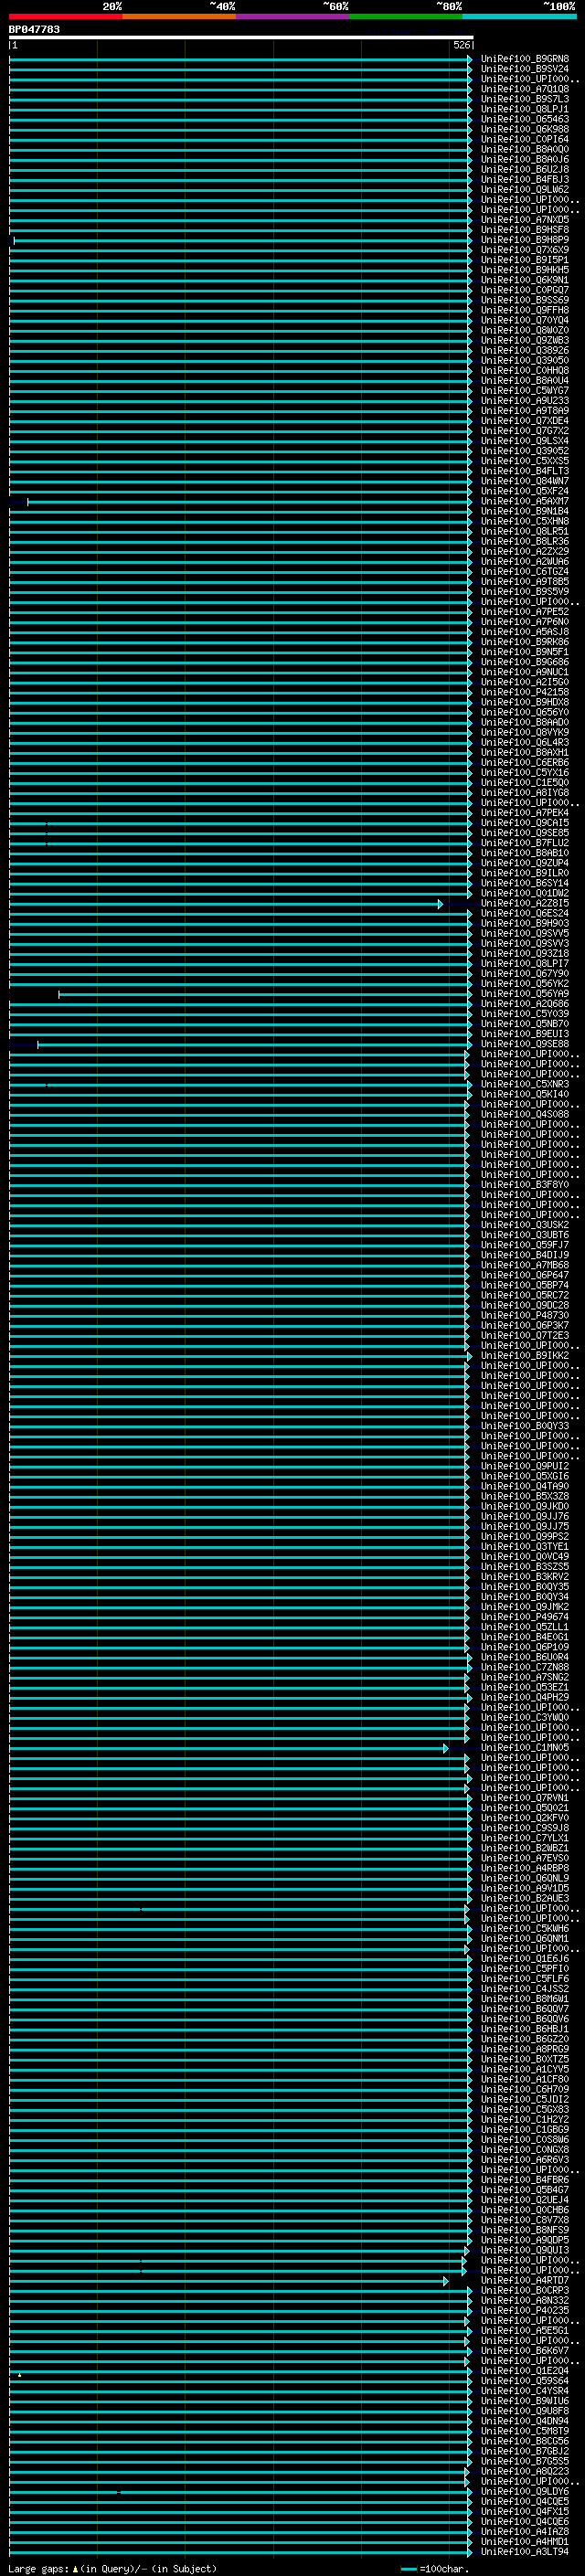Select the UniRef100_Q9SVV3 label
585x2576 pixels.
pos(525,943)
